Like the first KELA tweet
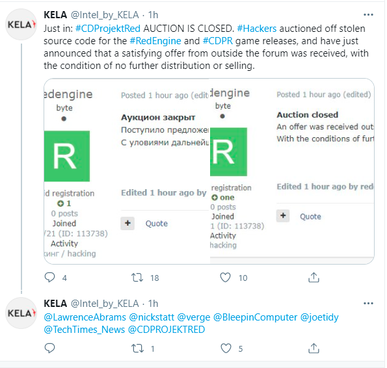 click(x=225, y=278)
